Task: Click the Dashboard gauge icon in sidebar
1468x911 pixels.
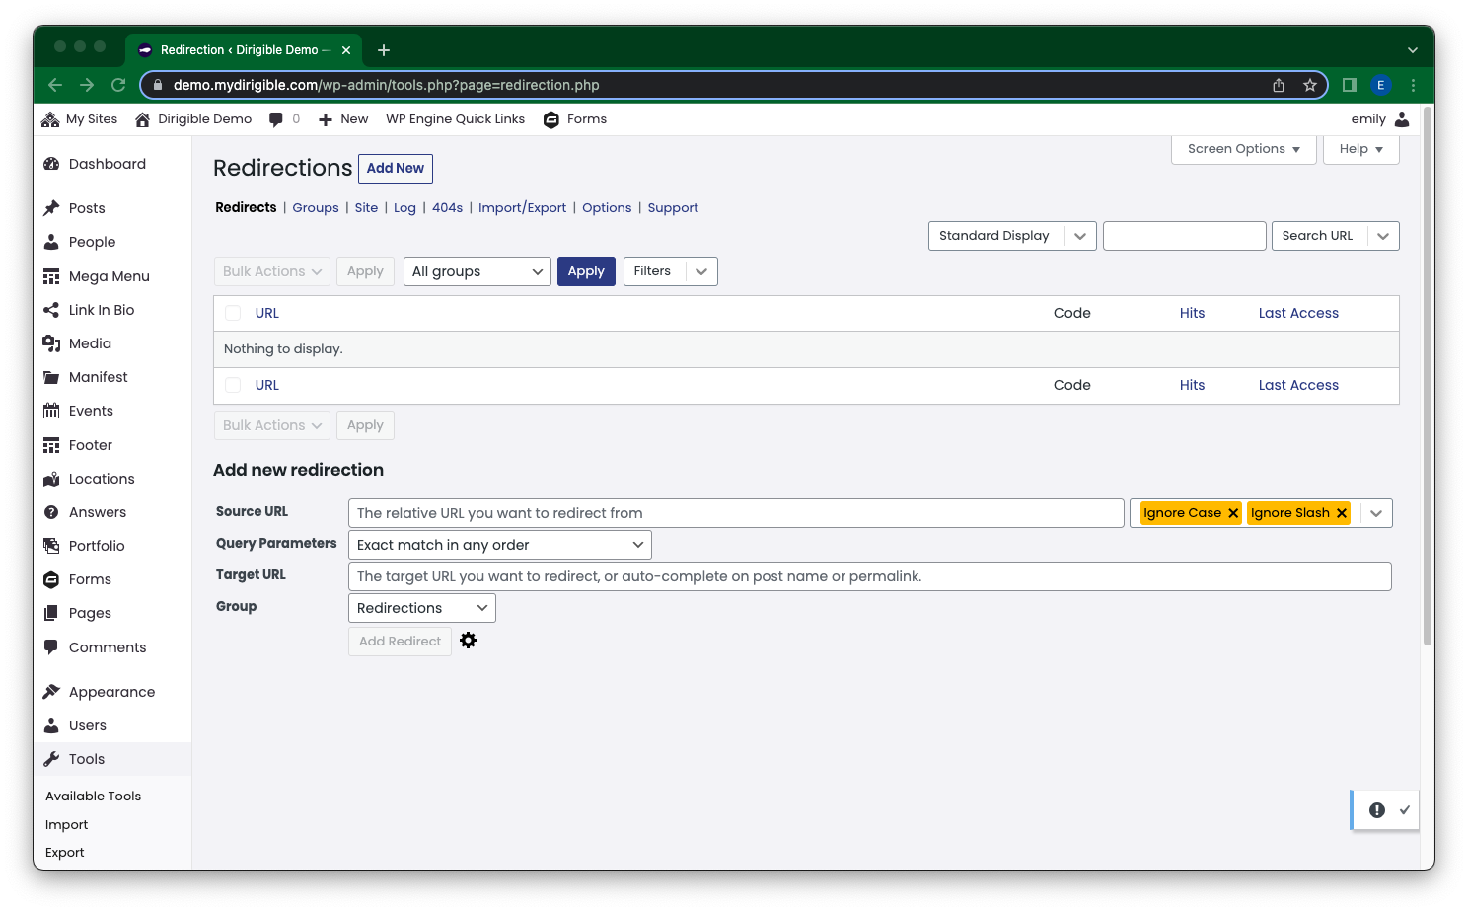Action: (x=51, y=164)
